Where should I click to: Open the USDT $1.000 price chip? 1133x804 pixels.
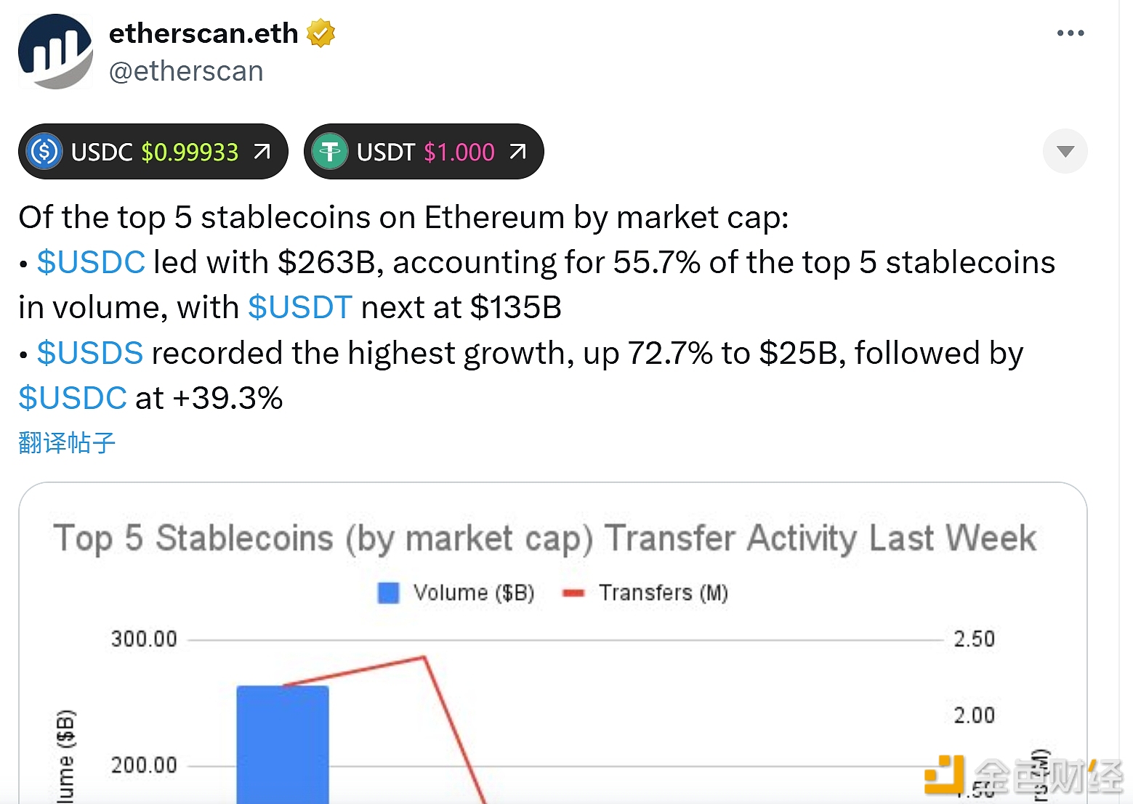(424, 152)
